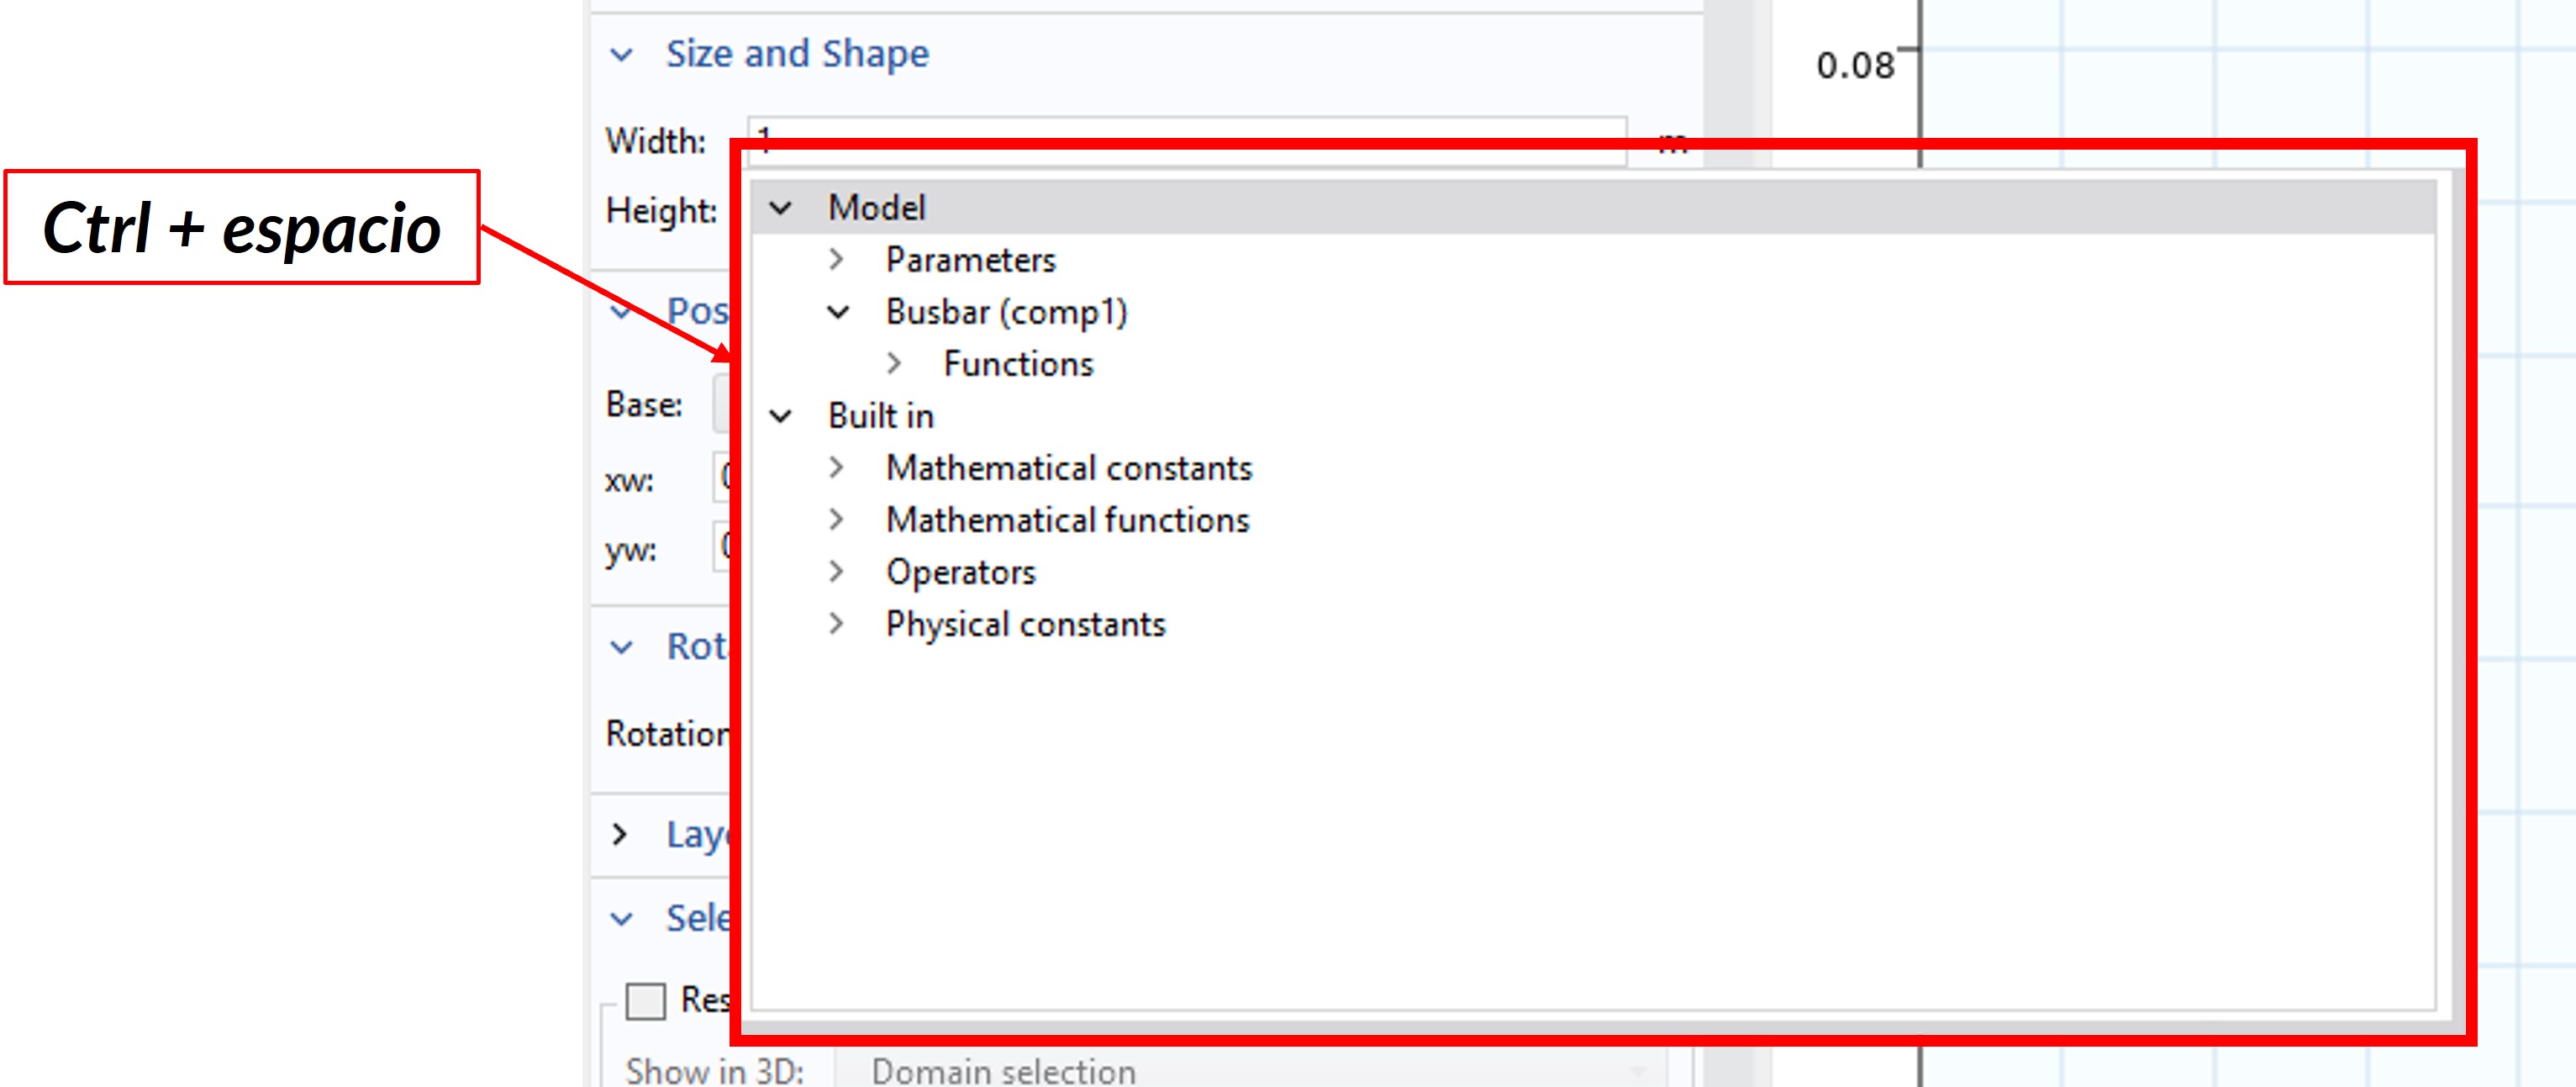Collapse the Size and Shape section

pos(622,54)
